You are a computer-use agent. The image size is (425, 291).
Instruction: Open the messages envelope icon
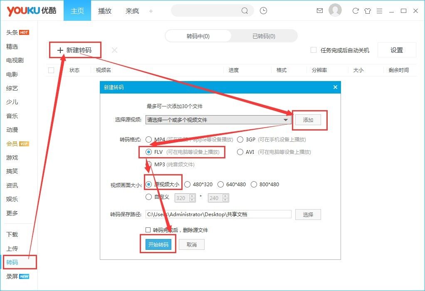point(320,11)
